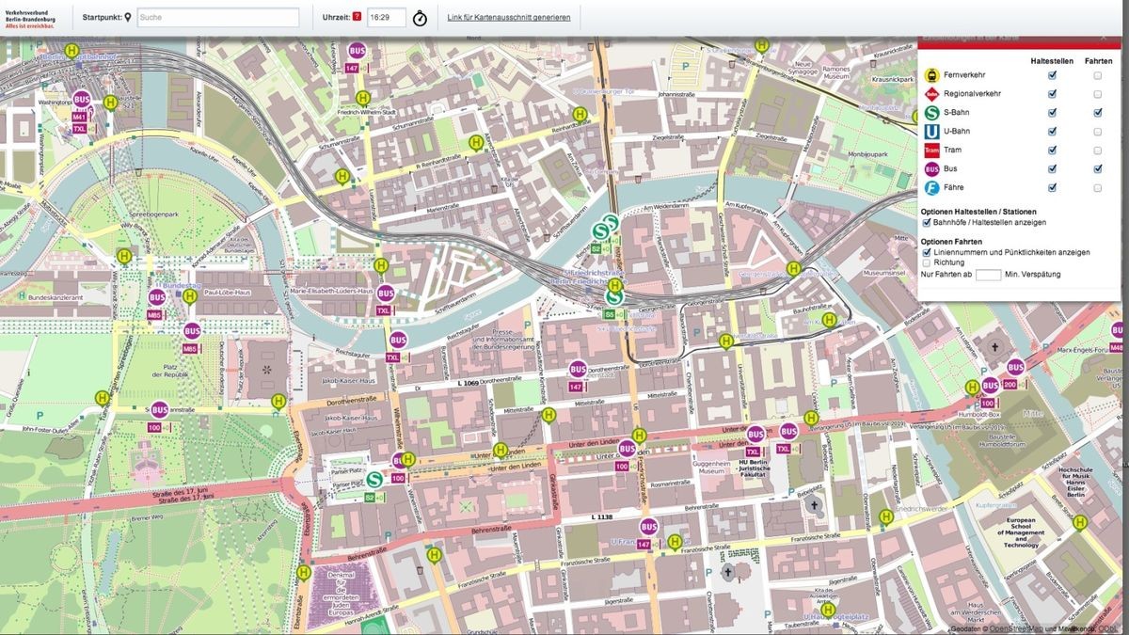Toggle the Richtung checkbox
This screenshot has height=635, width=1129.
[x=927, y=262]
